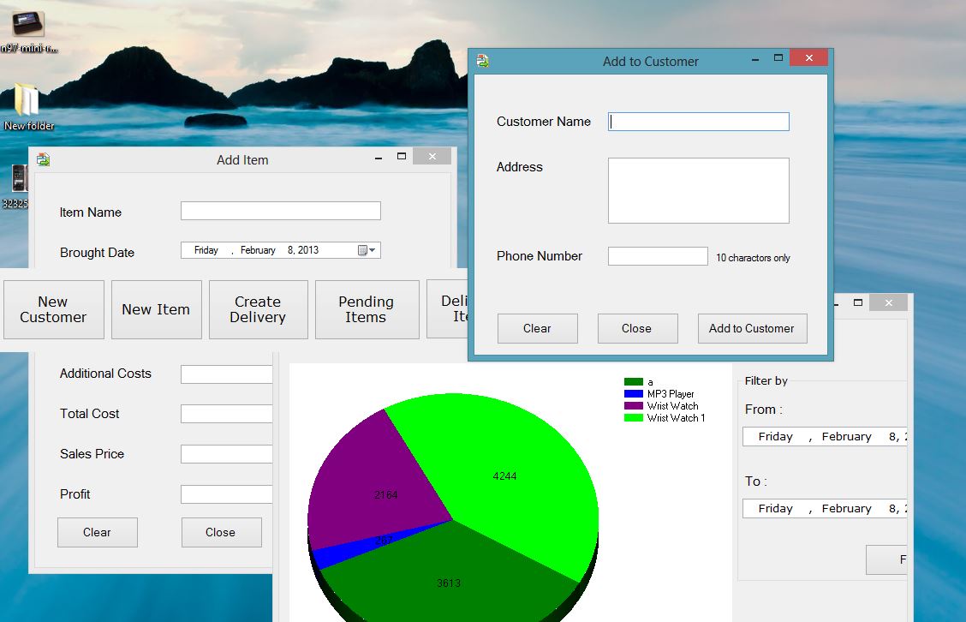Focus the Item Name text field
Viewport: 966px width, 622px height.
pyautogui.click(x=281, y=211)
